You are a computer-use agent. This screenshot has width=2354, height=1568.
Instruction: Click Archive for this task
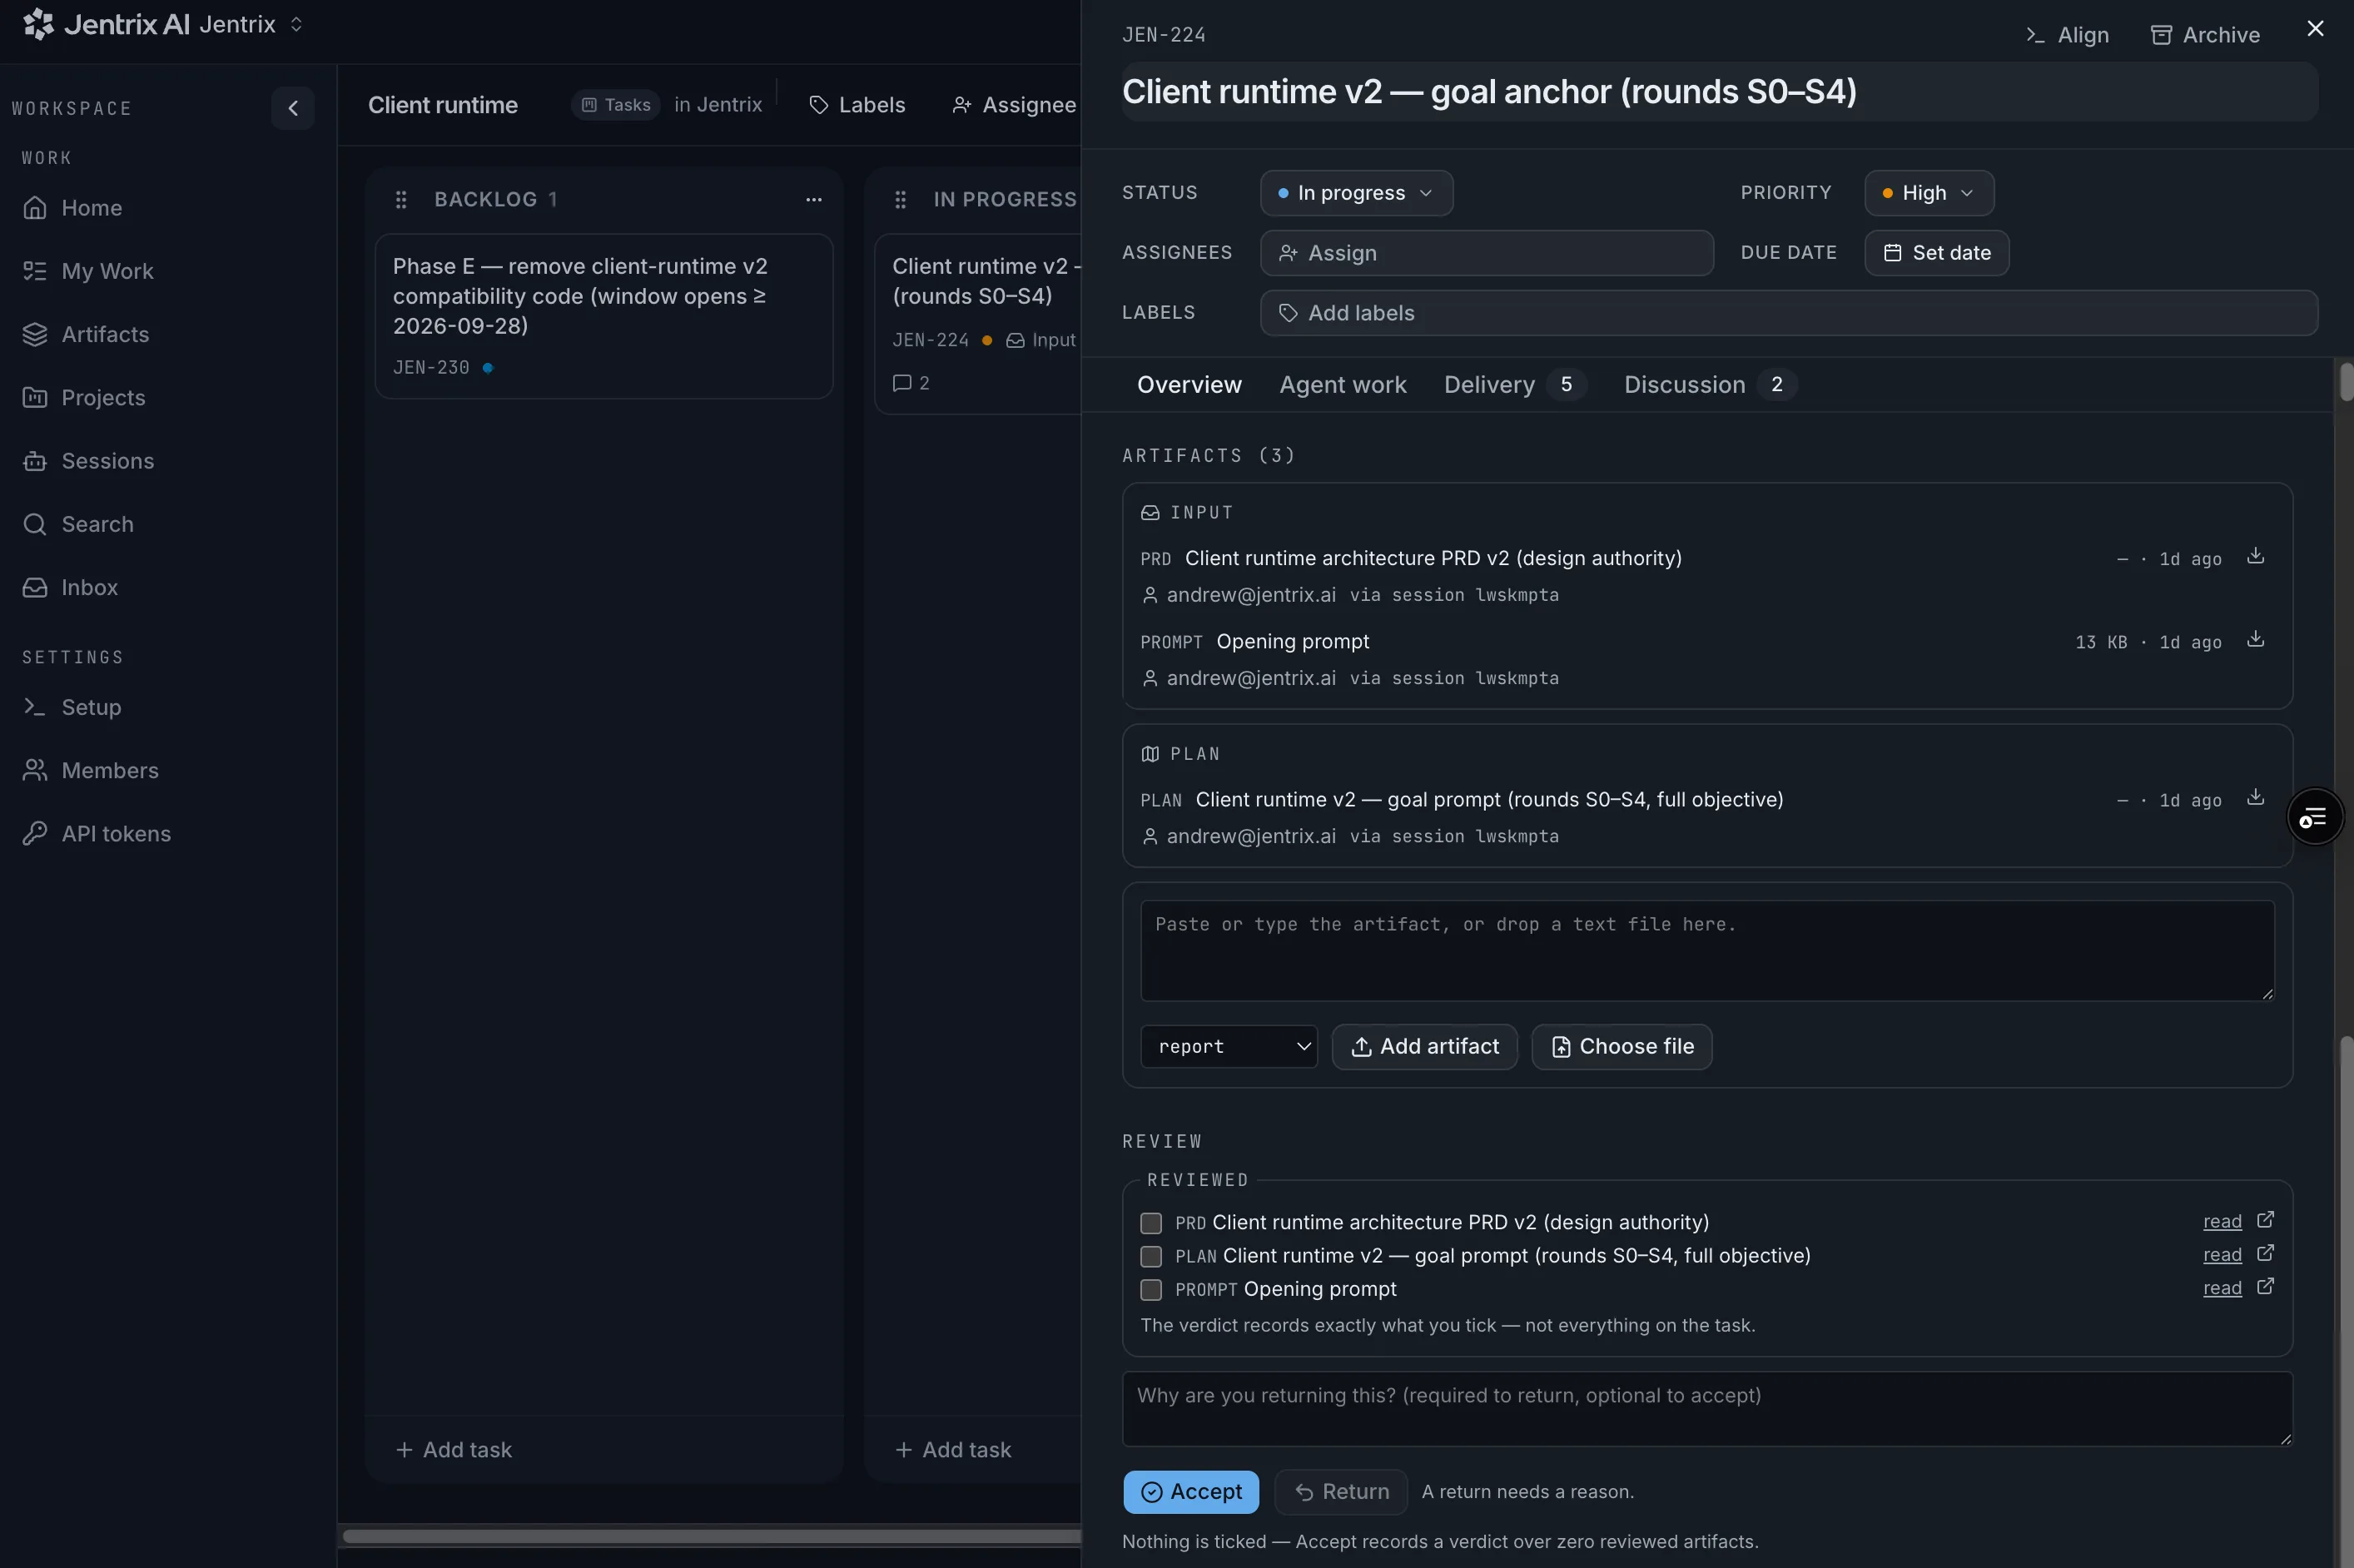tap(2205, 35)
